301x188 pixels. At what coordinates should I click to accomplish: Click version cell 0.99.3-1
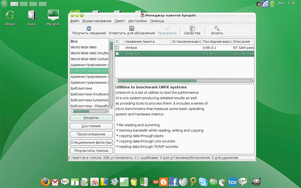209,47
